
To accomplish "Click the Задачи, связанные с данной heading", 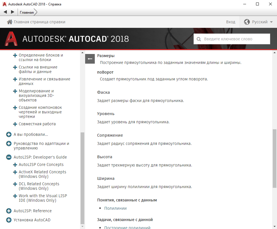I will (125, 220).
